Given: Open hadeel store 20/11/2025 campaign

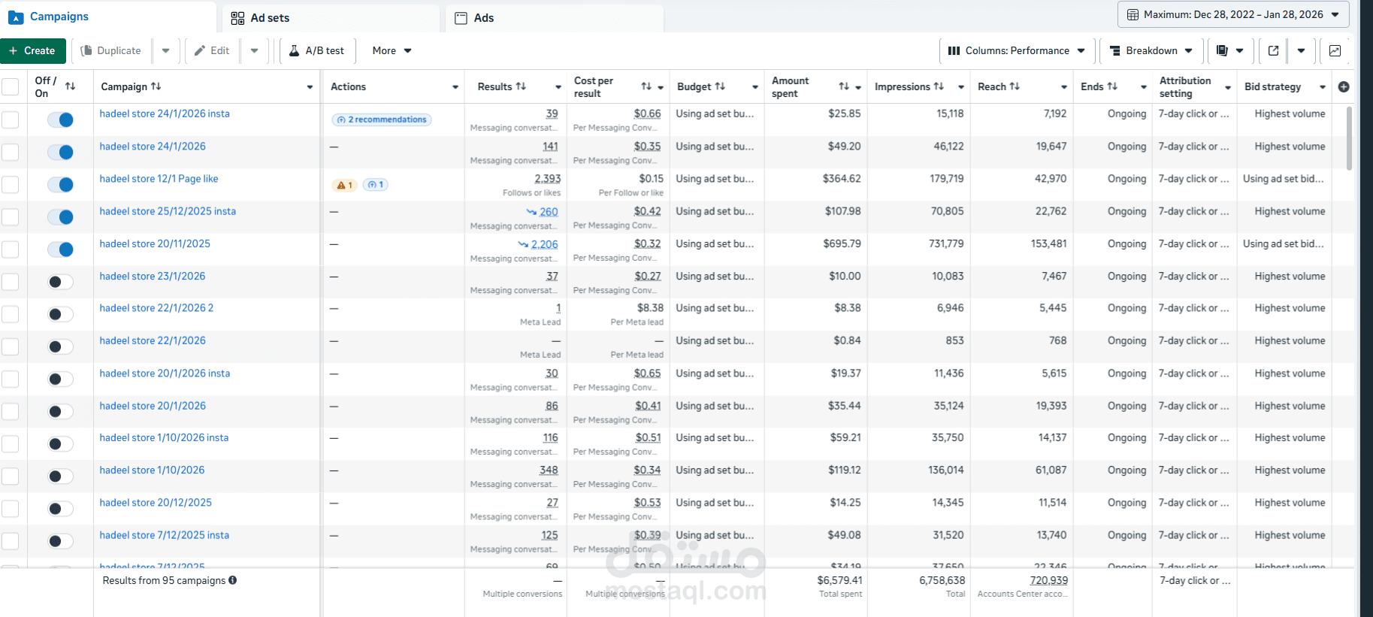Looking at the screenshot, I should pos(155,243).
